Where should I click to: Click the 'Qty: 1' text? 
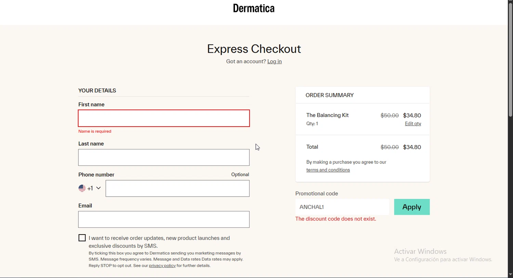[312, 124]
